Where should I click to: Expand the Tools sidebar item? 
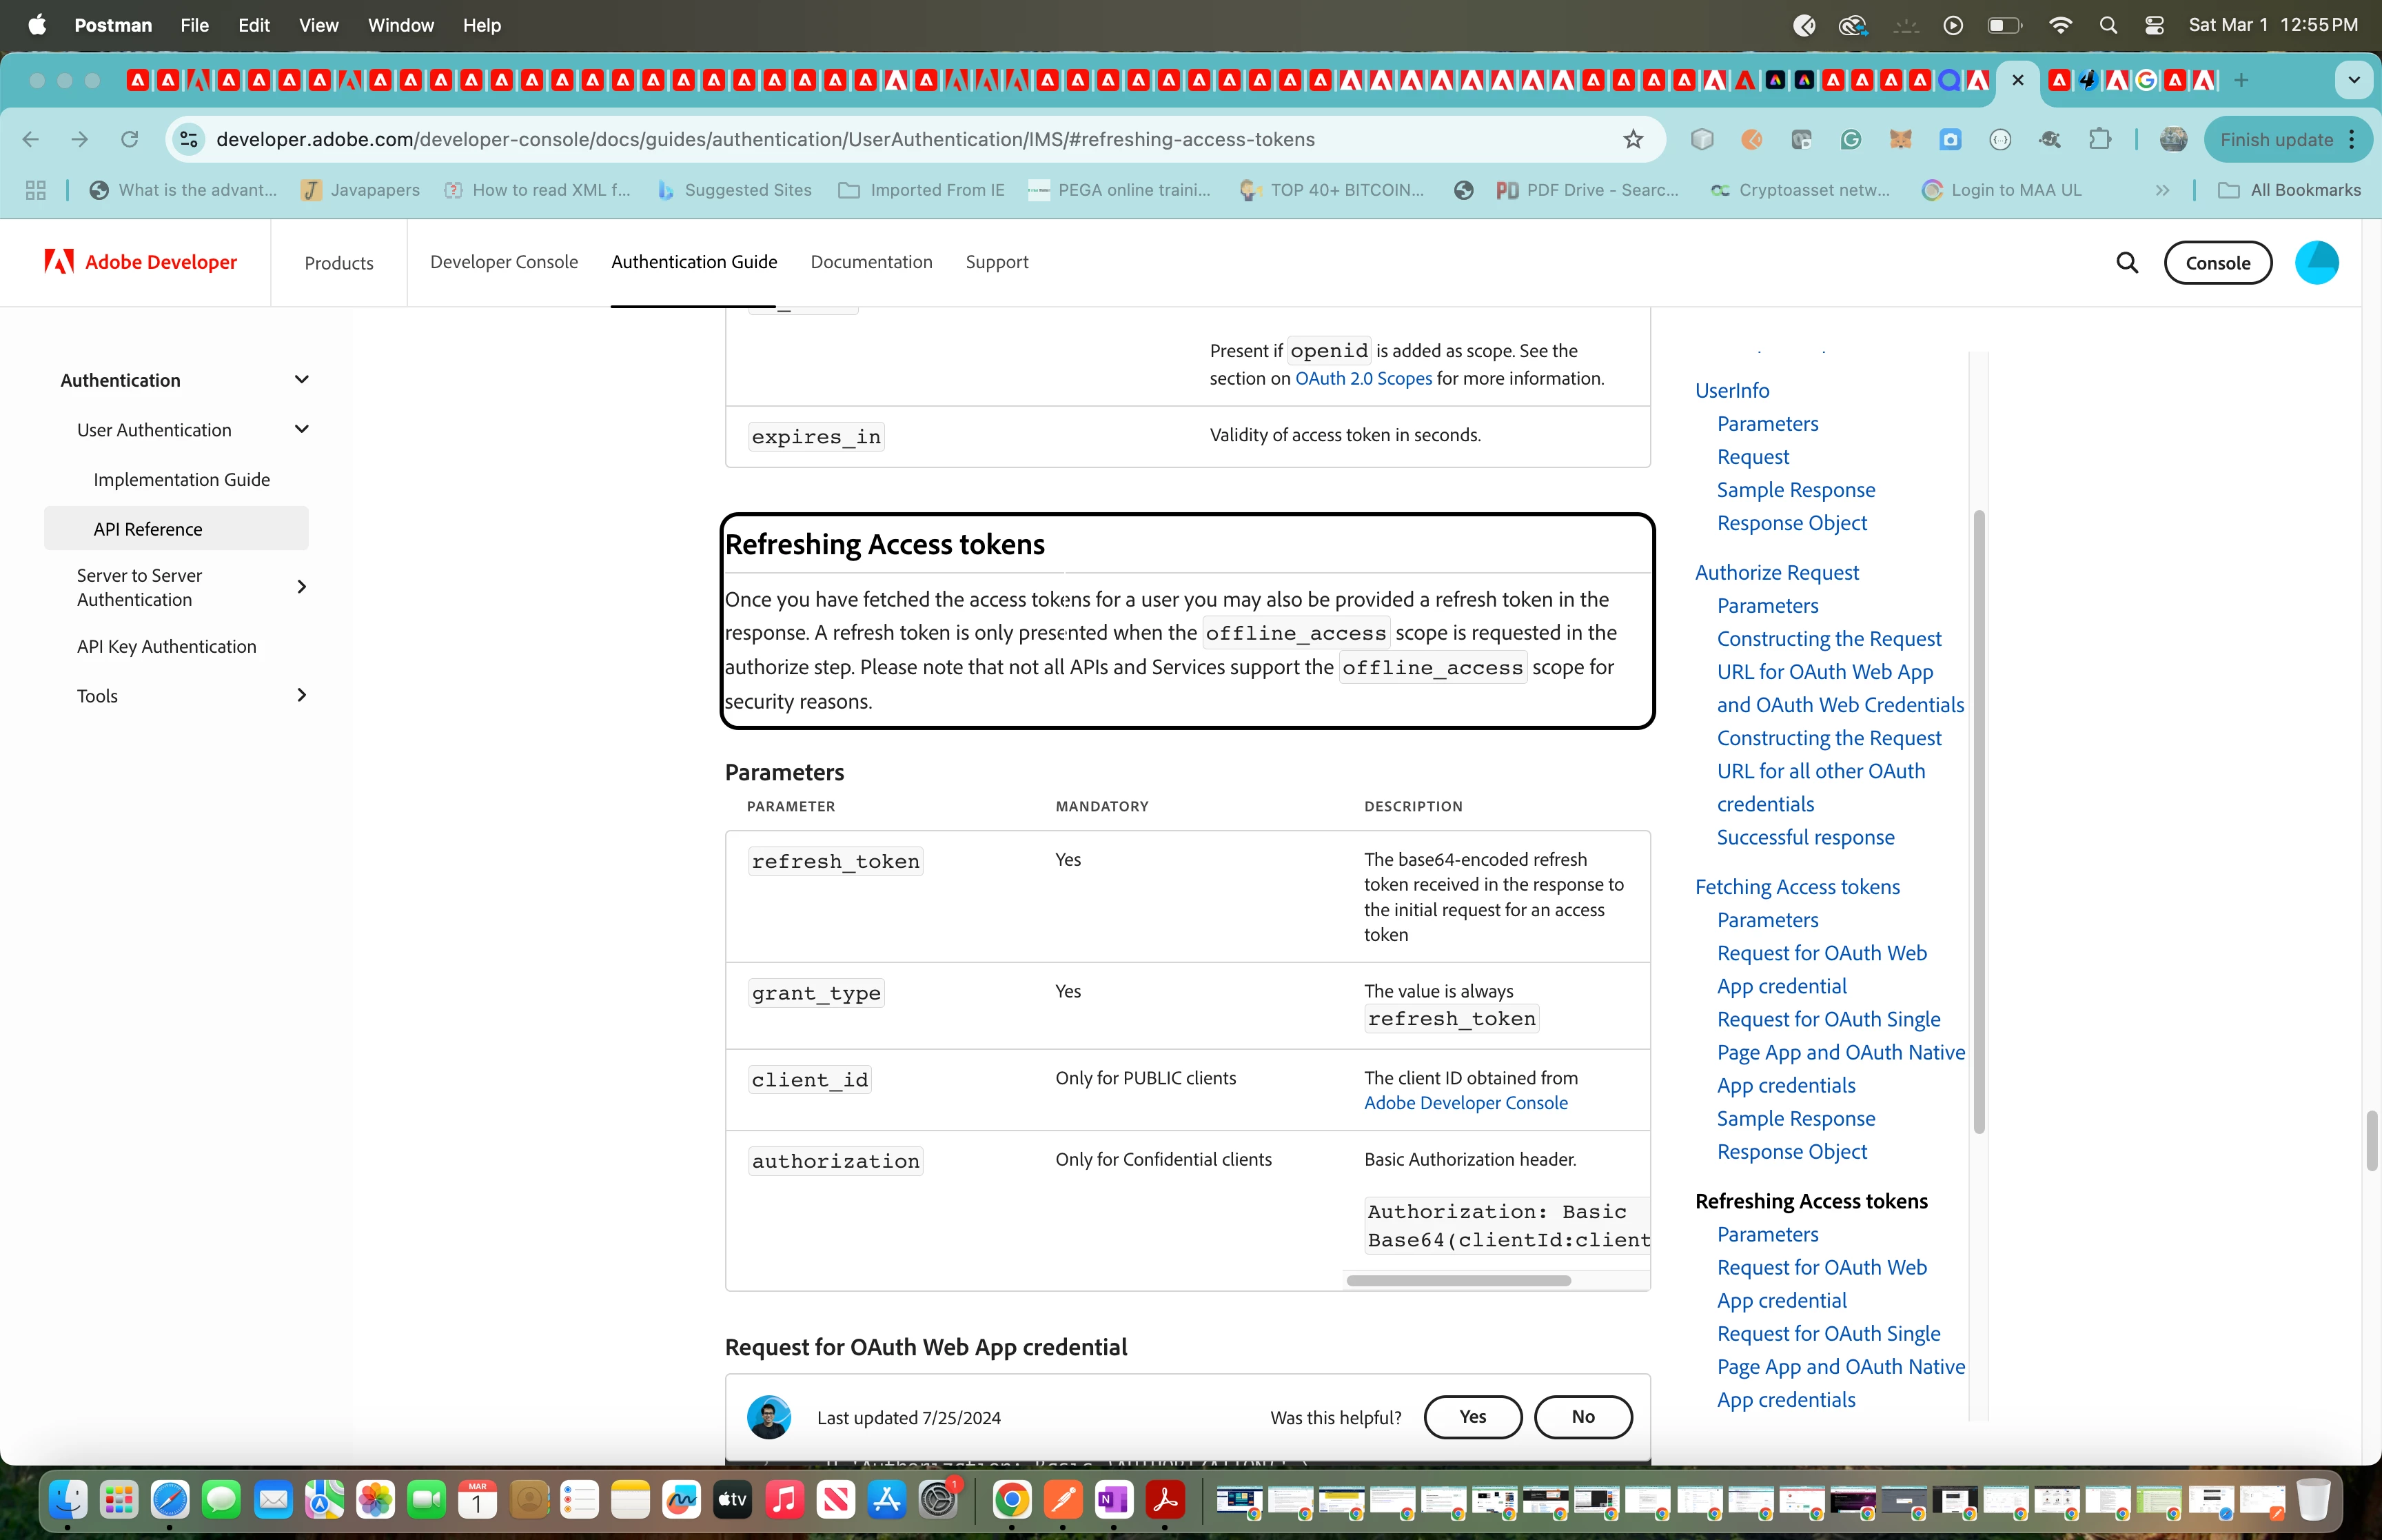pyautogui.click(x=301, y=695)
